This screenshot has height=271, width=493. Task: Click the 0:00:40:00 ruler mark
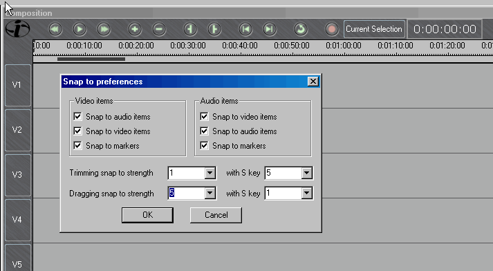(x=240, y=46)
